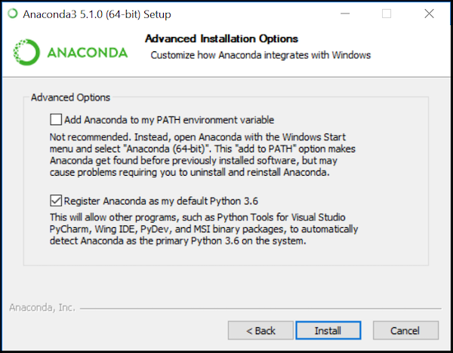
Task: Abort setup using the Cancel button
Action: pos(405,330)
